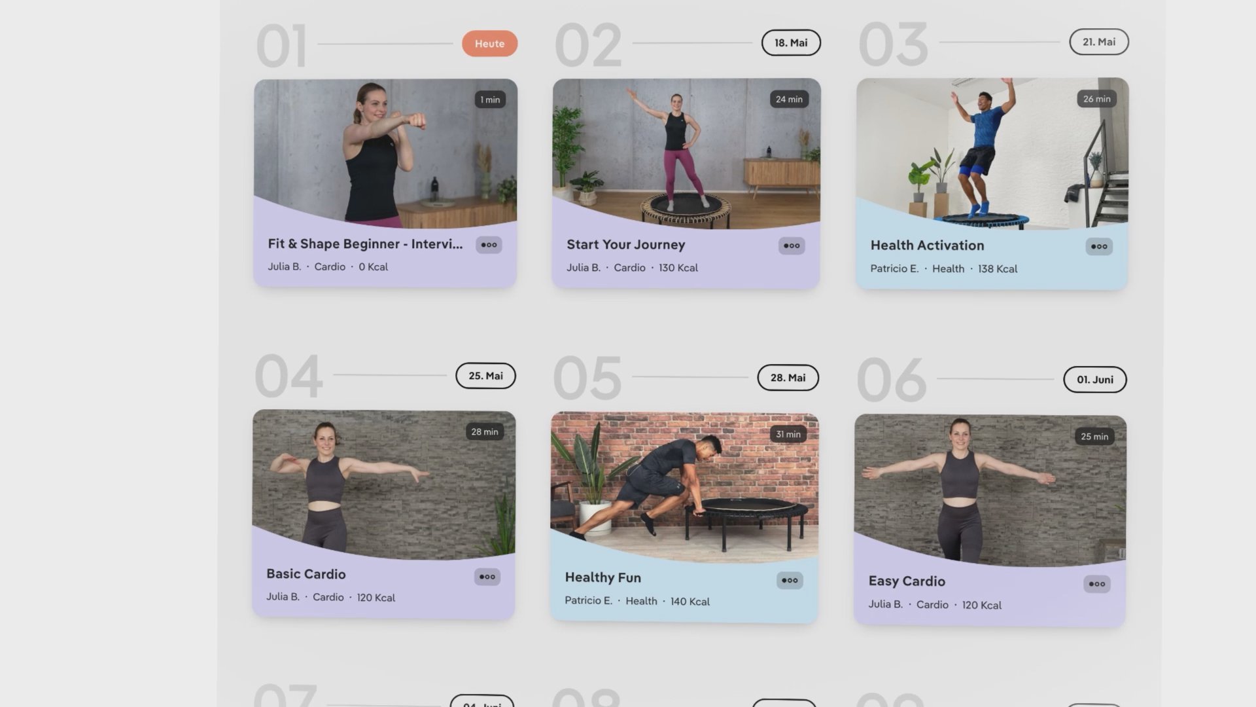Click the Healthy Fun workout title

(x=602, y=577)
